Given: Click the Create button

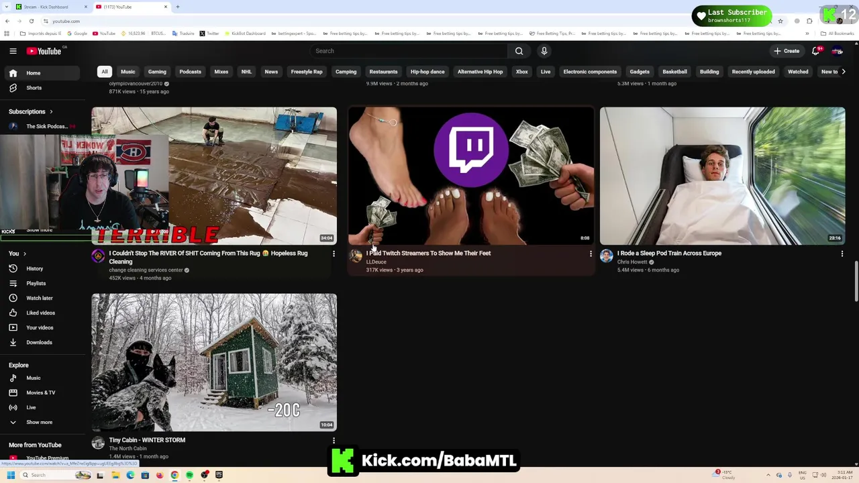Looking at the screenshot, I should 787,51.
